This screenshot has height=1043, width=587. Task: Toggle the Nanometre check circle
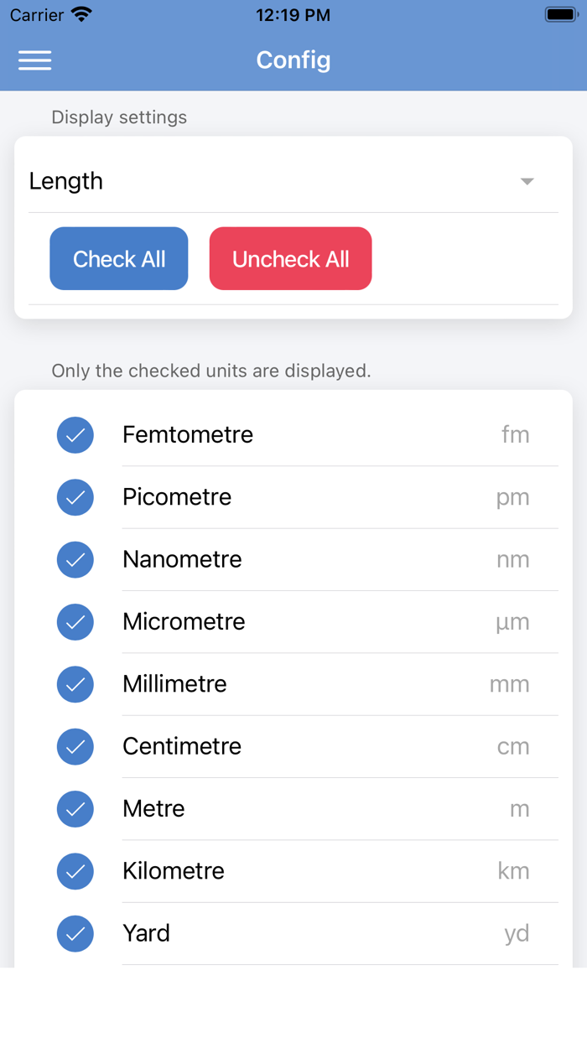(x=75, y=559)
